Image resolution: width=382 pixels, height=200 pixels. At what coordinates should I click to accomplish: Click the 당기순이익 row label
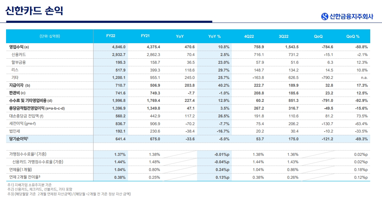(x=19, y=139)
